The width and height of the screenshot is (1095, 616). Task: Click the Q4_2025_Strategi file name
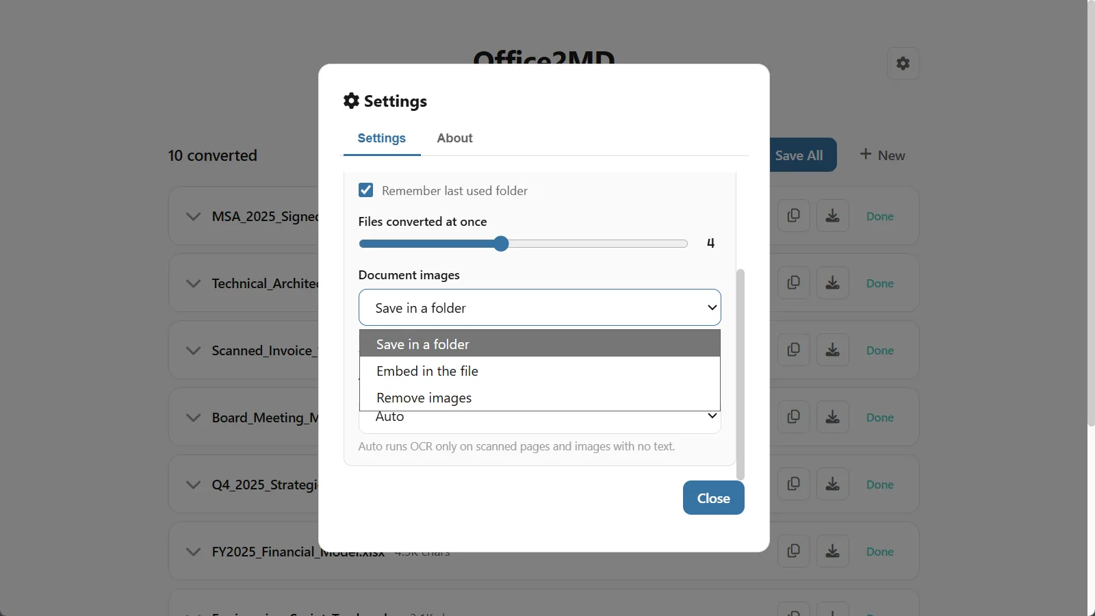point(266,485)
